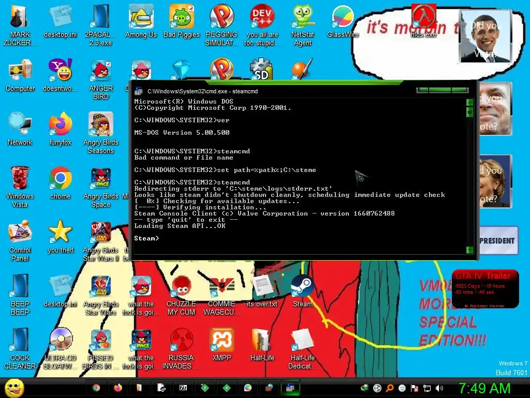Click the Firefox icon in the taskbar
The height and width of the screenshot is (398, 530).
117,388
